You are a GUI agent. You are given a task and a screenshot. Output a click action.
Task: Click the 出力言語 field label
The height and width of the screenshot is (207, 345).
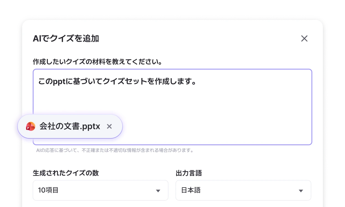pyautogui.click(x=189, y=173)
